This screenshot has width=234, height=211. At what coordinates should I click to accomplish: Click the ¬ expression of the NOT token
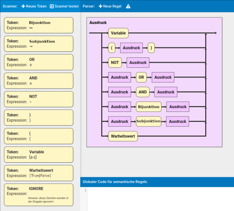(30, 102)
